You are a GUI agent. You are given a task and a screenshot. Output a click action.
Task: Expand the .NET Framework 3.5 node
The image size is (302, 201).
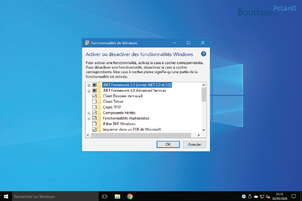click(x=89, y=85)
